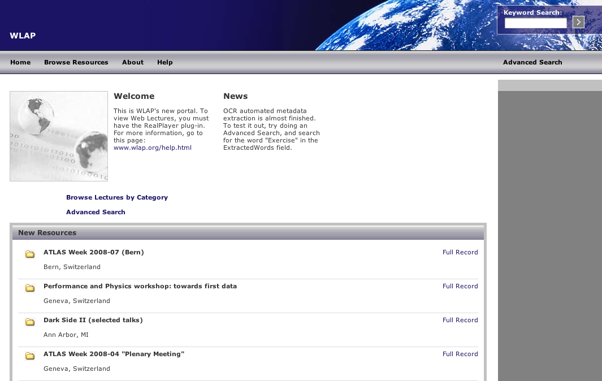
Task: View Full Record for ATLAS Week 2008-04 Plenary Meeting
Action: point(460,354)
